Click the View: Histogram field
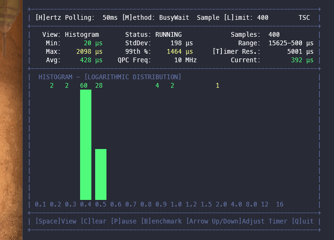This screenshot has width=334, height=240. (x=71, y=34)
